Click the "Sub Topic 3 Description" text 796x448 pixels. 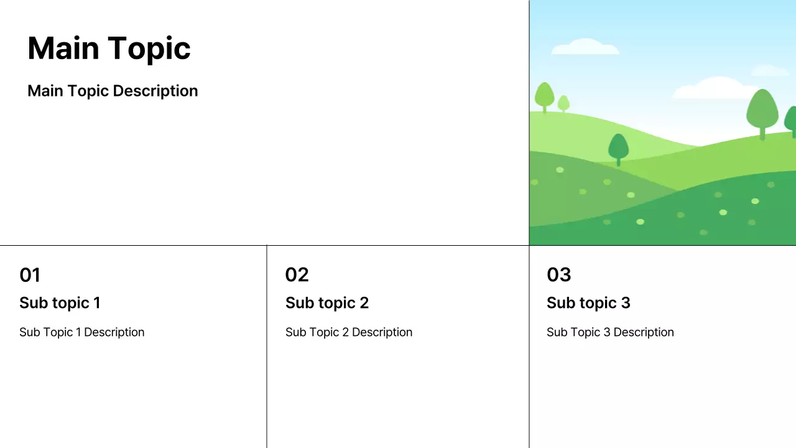610,332
